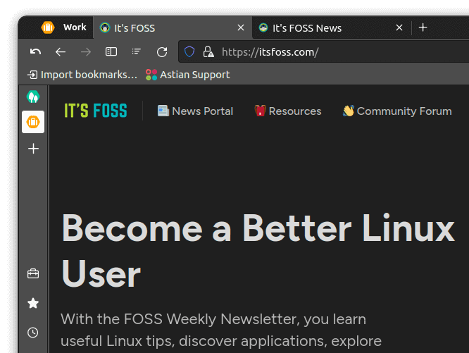Select the orange Work workspace in sidebar
The width and height of the screenshot is (469, 353).
pos(33,122)
